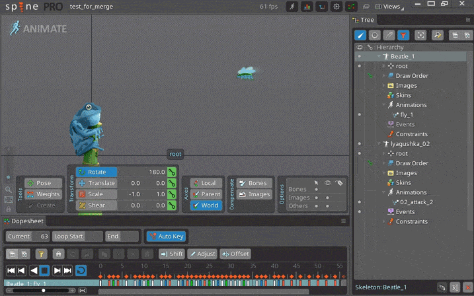Click timeline frame 25 marker

pos(209,266)
